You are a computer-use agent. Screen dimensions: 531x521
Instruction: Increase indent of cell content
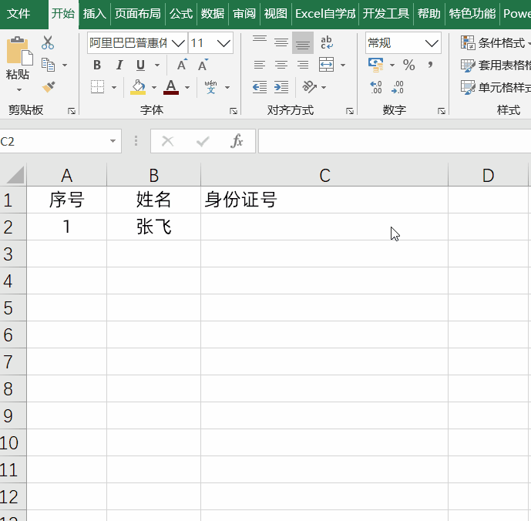tap(281, 87)
